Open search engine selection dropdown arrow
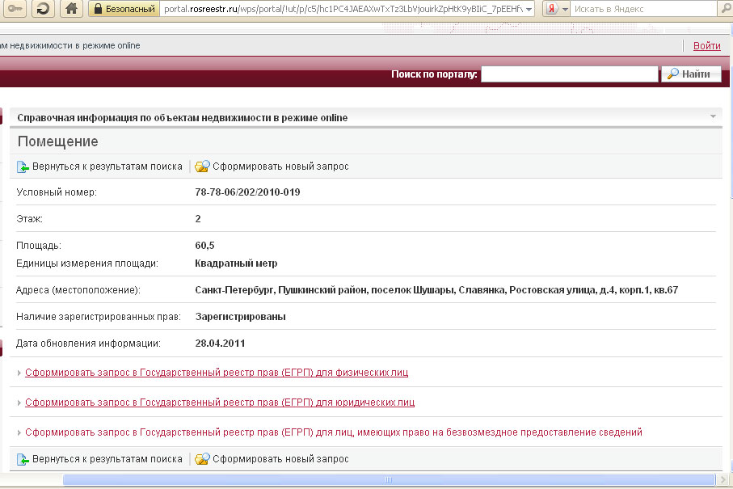This screenshot has width=733, height=489. (565, 10)
